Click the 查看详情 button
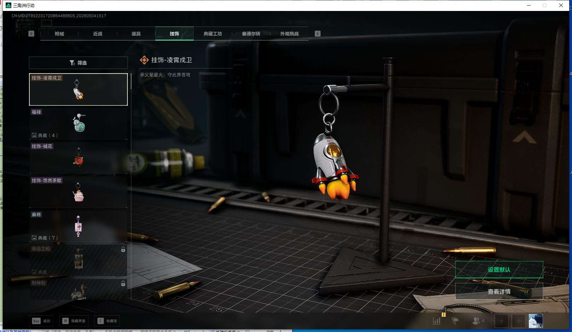 click(x=499, y=291)
